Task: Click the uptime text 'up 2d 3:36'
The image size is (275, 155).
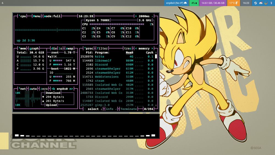Action: [26, 40]
